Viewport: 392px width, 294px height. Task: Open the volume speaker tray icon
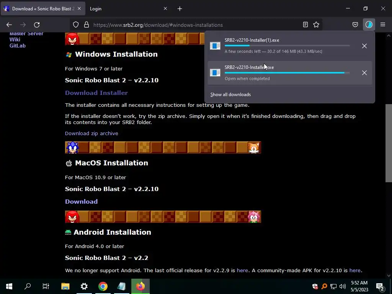point(343,286)
